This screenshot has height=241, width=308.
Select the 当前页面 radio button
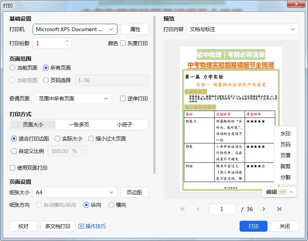coord(12,68)
